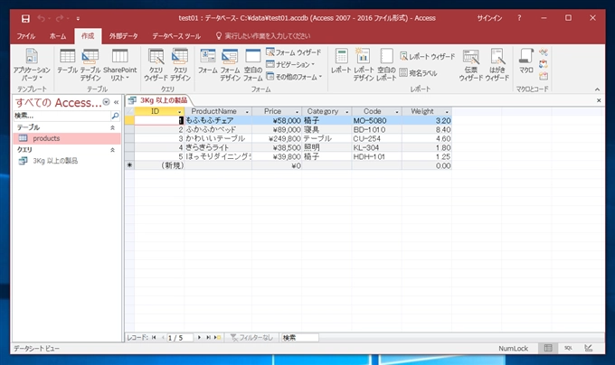The image size is (615, 365).
Task: Toggle the フィルターなし filter button
Action: 251,337
